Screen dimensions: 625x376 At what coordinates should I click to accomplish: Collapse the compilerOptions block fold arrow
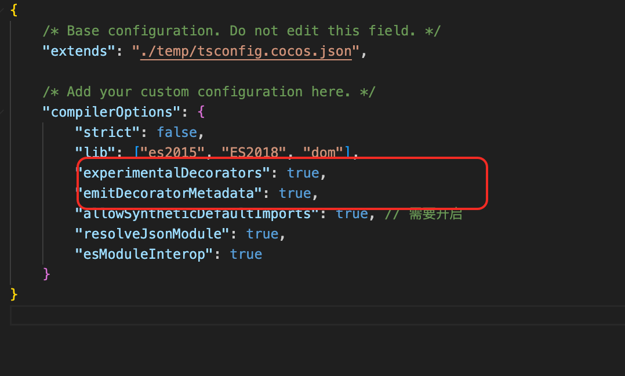click(x=3, y=111)
